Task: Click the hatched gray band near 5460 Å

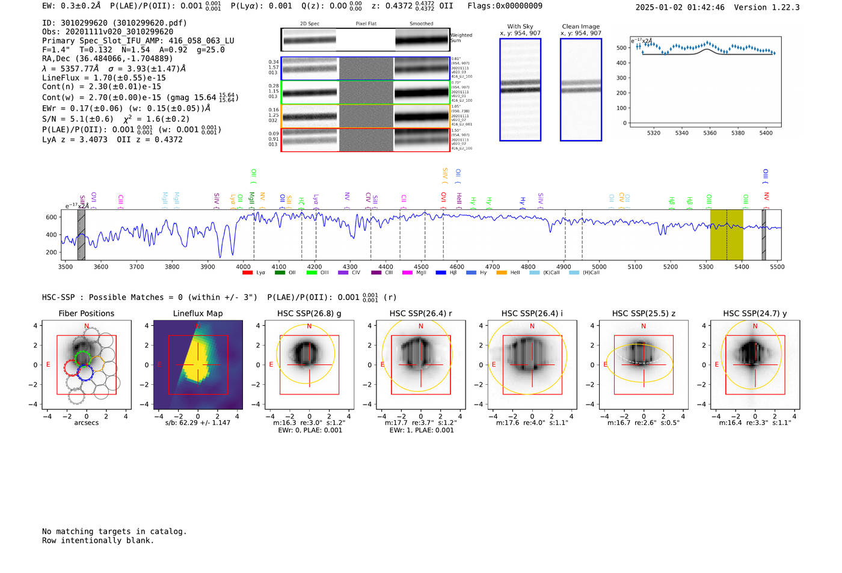Action: (764, 234)
